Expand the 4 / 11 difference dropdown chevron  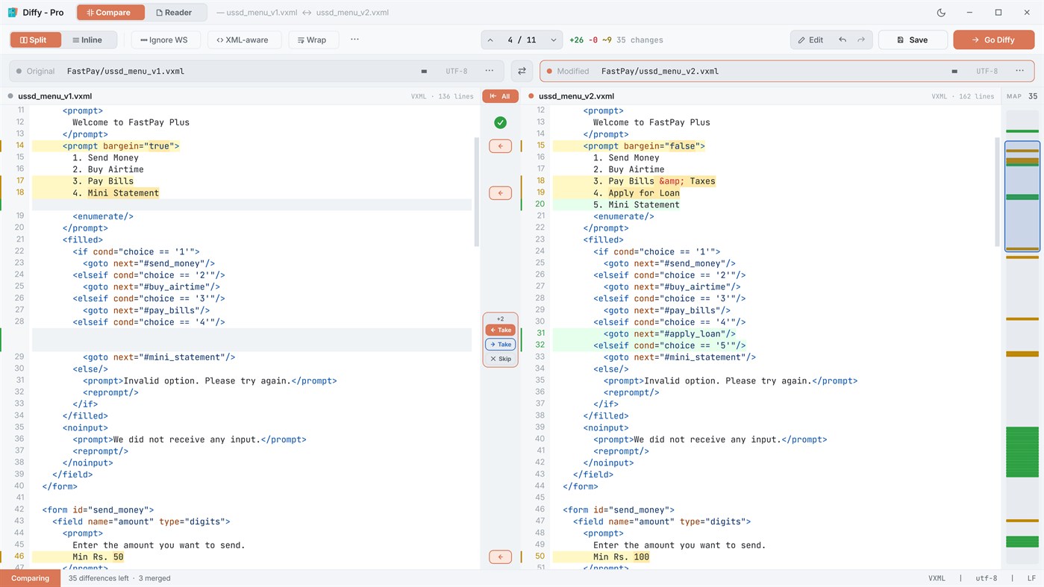(554, 40)
